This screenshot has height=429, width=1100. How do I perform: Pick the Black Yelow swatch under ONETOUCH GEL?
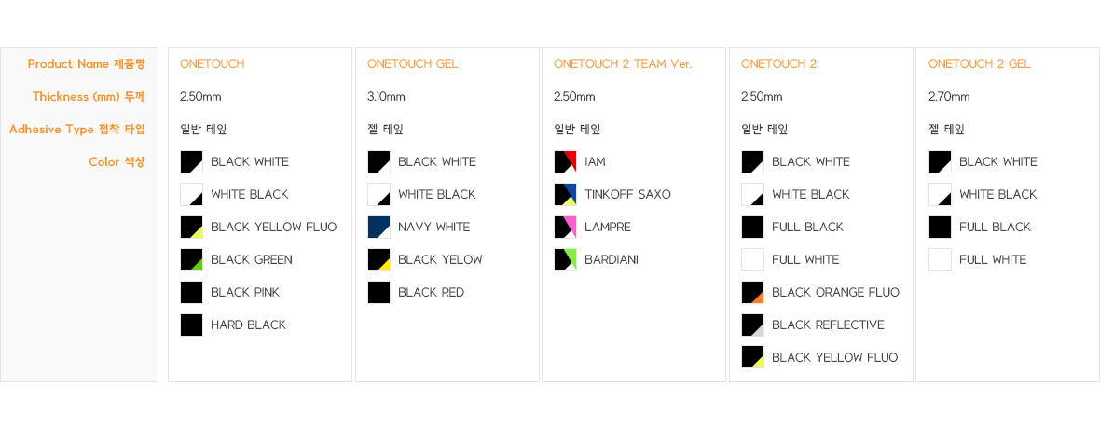click(378, 260)
